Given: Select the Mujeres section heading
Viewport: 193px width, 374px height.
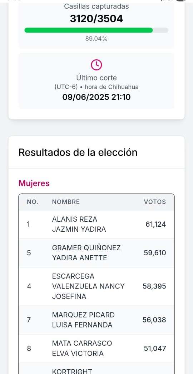Looking at the screenshot, I should pyautogui.click(x=34, y=183).
